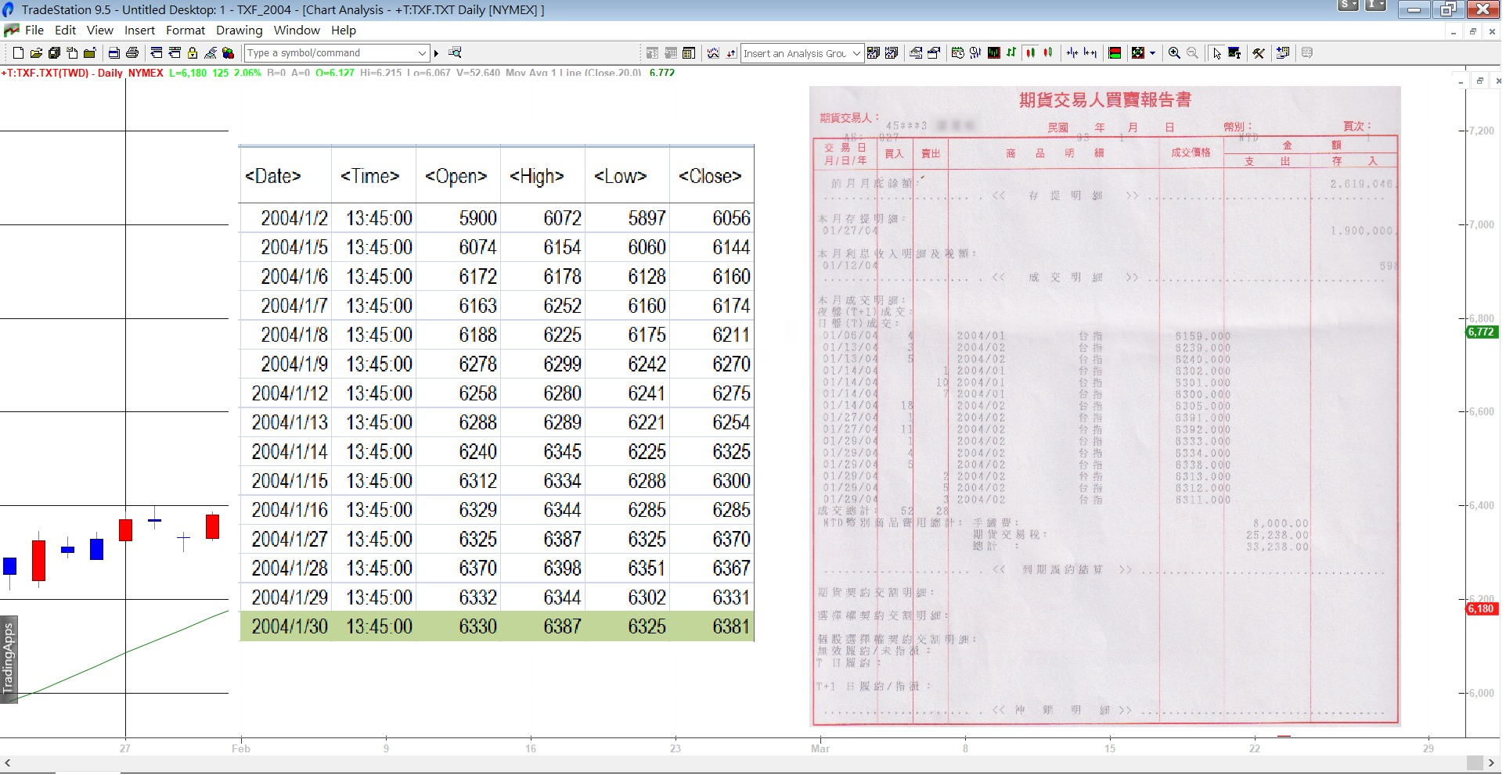Toggle the candlestick chart style button
This screenshot has height=775, width=1506.
click(x=1030, y=53)
